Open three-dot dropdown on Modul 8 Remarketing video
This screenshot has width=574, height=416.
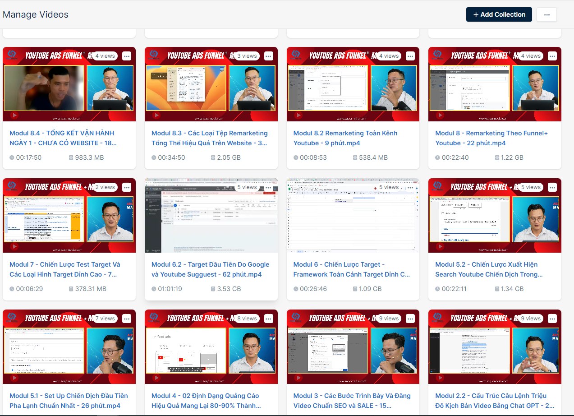pyautogui.click(x=552, y=56)
